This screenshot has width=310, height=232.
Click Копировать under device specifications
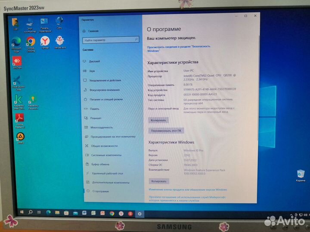(x=158, y=120)
